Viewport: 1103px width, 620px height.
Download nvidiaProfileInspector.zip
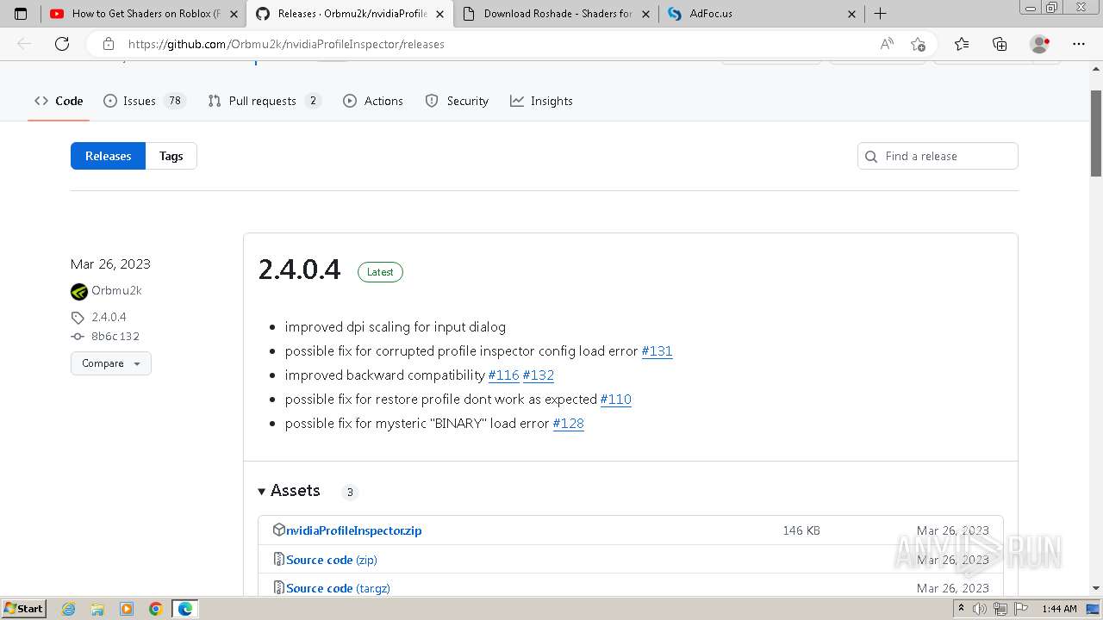353,530
